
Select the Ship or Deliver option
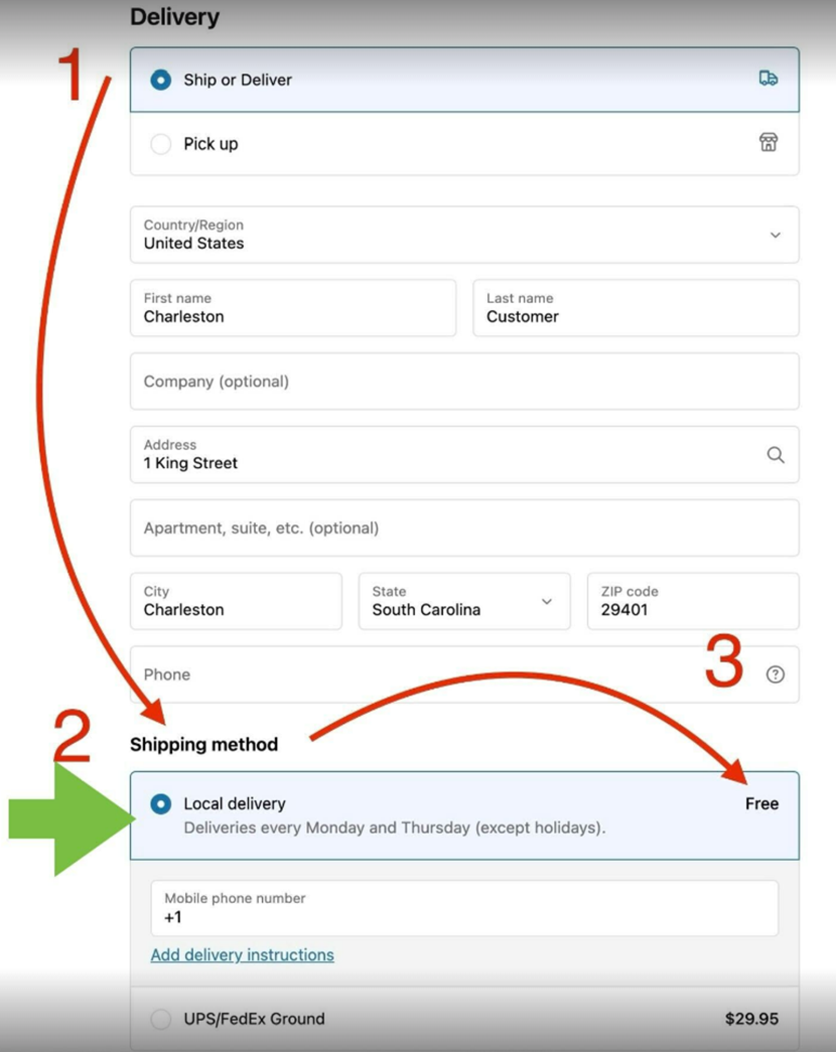pos(161,80)
